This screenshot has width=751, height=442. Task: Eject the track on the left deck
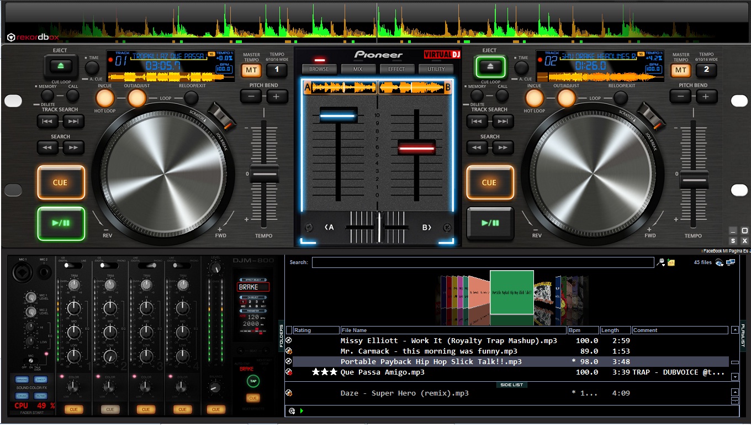click(60, 67)
